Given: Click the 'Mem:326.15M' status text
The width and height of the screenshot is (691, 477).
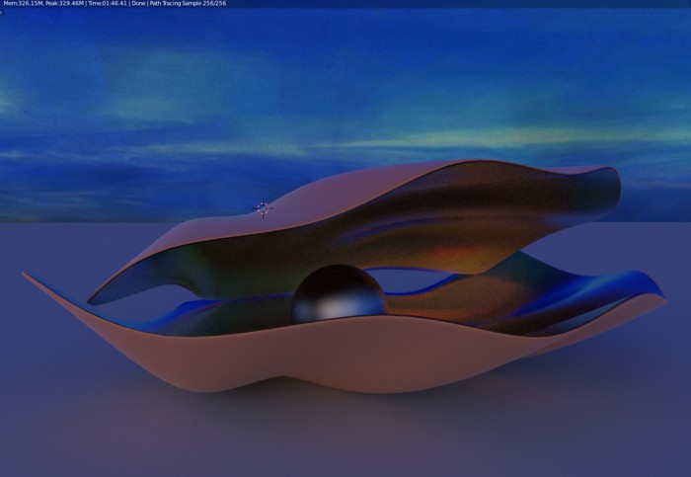Looking at the screenshot, I should coord(23,4).
